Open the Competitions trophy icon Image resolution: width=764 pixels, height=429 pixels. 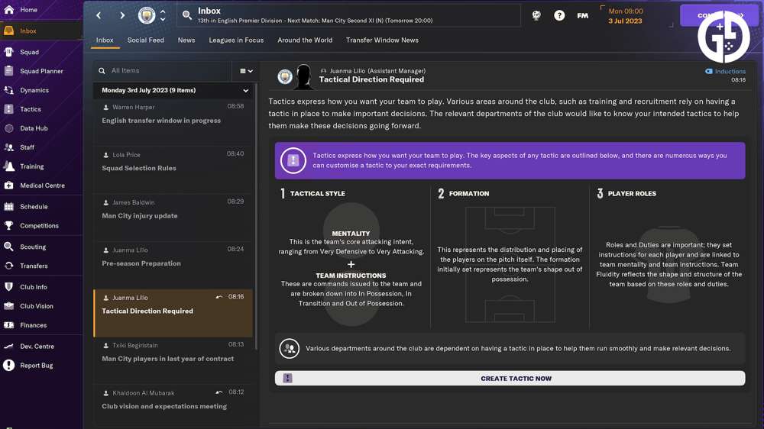(x=8, y=225)
